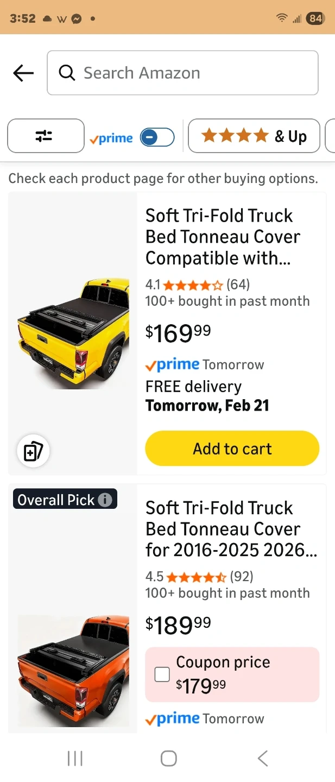View the 64 ratings for first cover
Viewport: 335px width, 782px height.
[238, 284]
